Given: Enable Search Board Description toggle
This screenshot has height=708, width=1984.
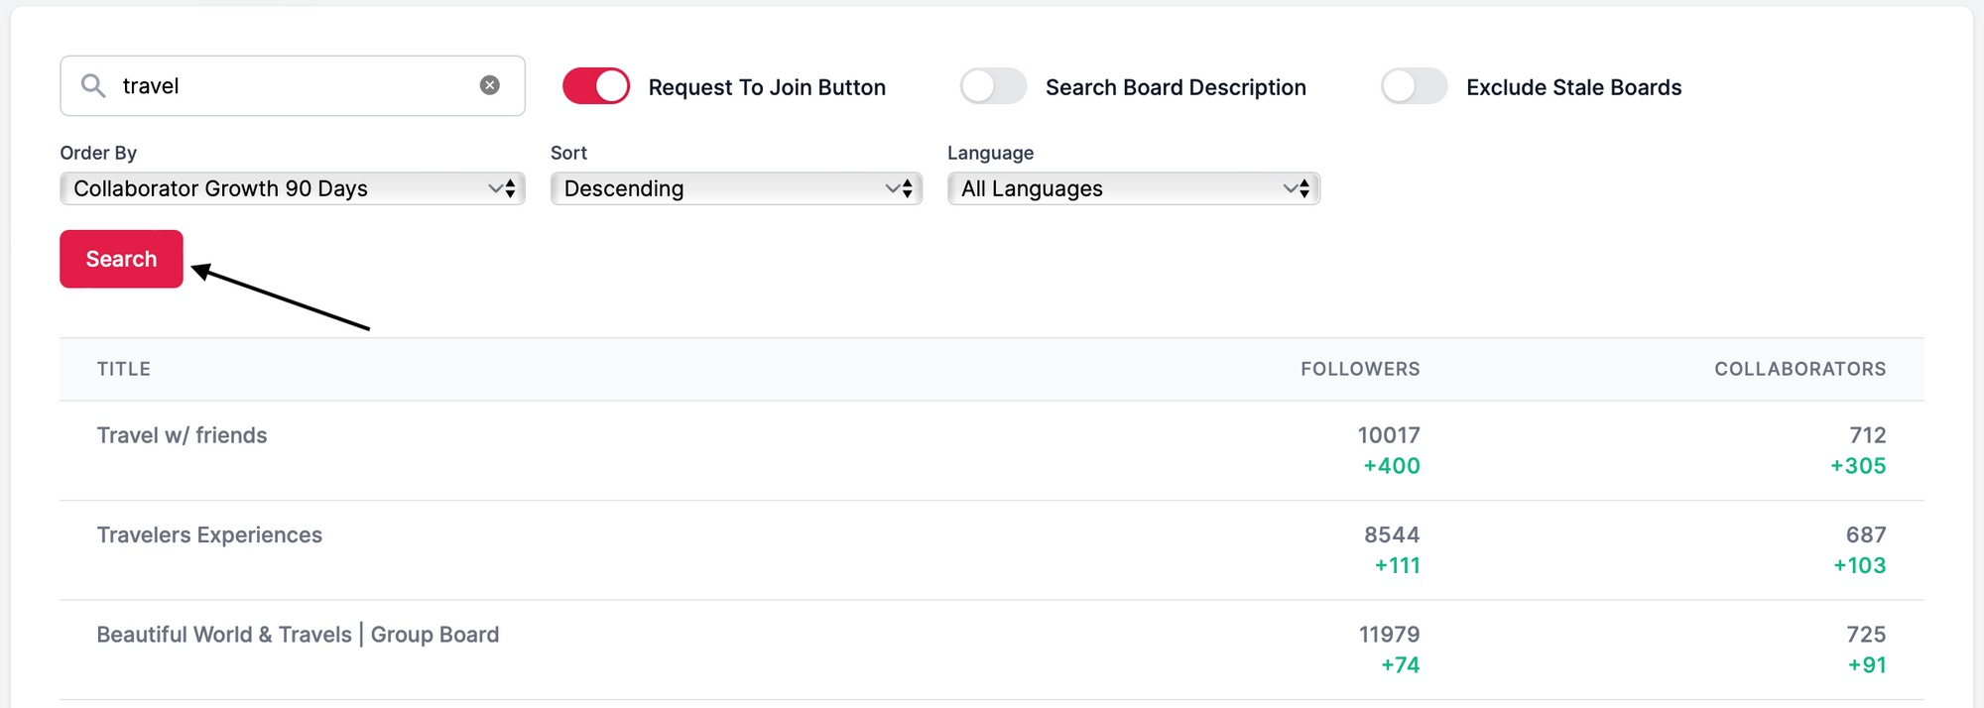Looking at the screenshot, I should [993, 86].
